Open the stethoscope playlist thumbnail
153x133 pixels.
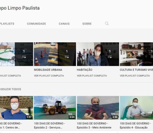tap(17, 54)
